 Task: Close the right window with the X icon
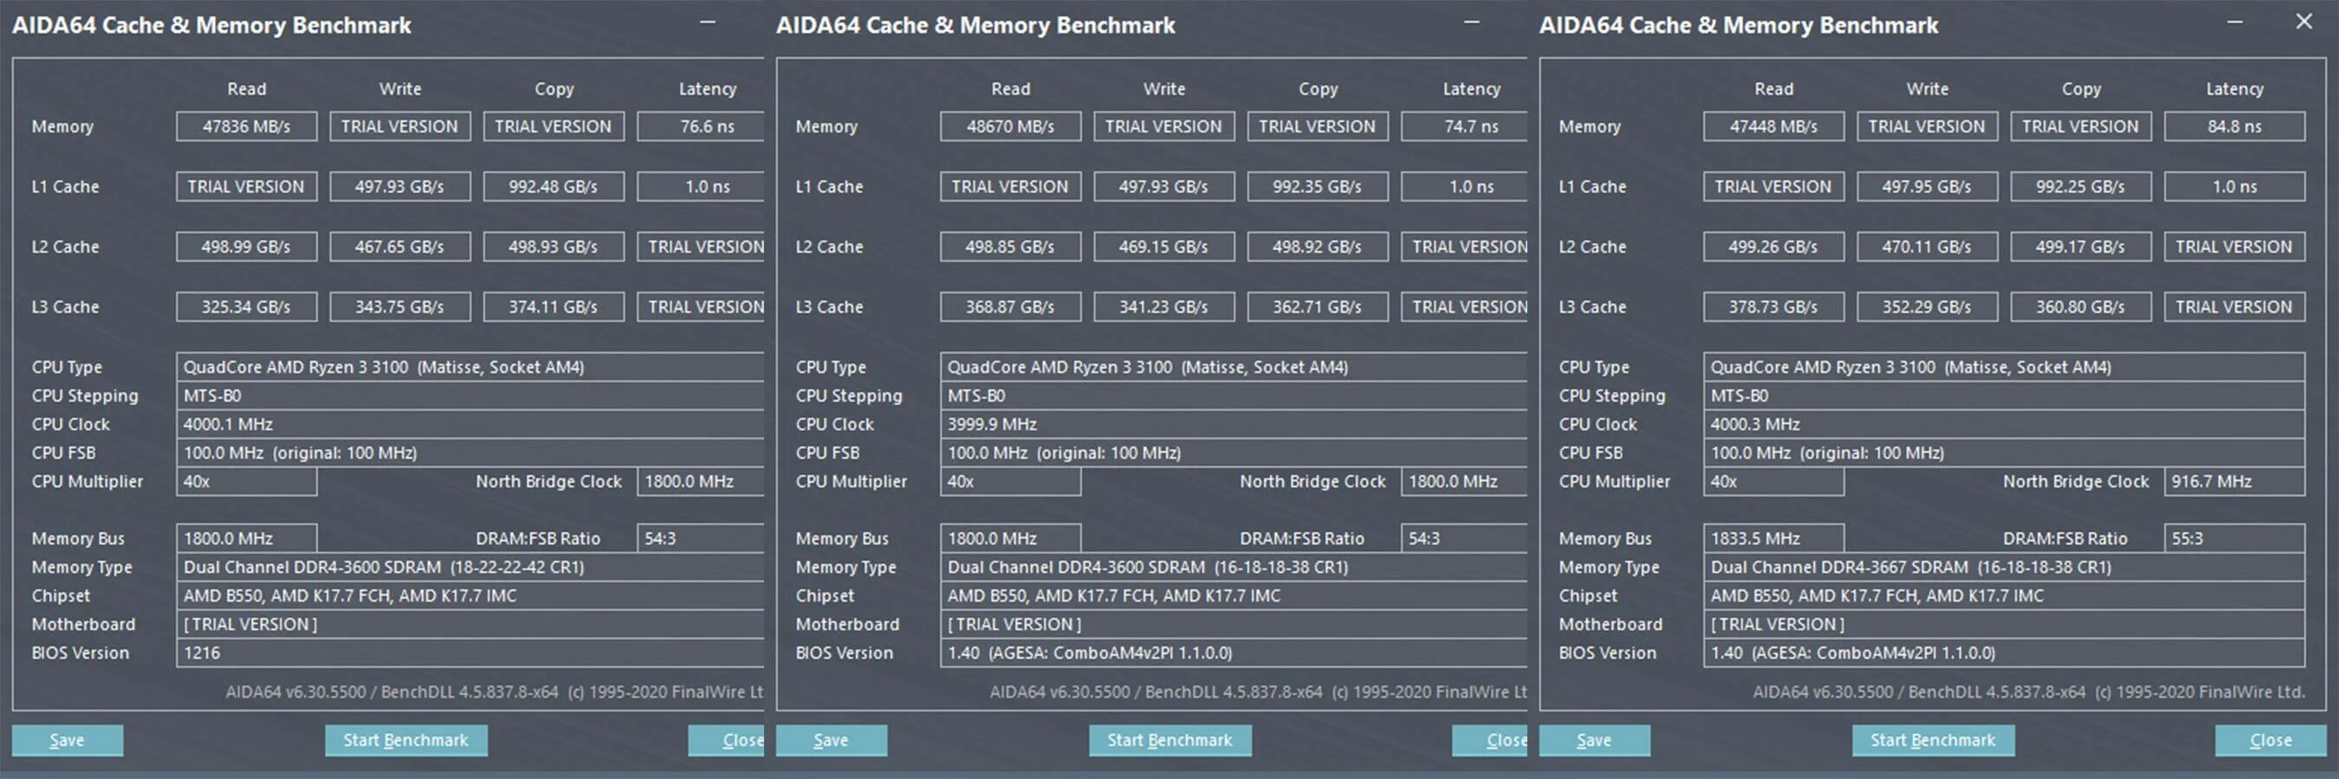[x=2303, y=22]
